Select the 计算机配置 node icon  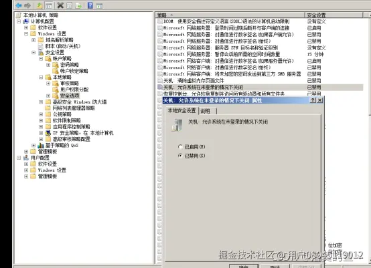point(26,21)
